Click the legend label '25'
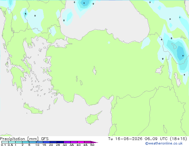The height and width of the screenshot is (146, 189). click(58, 145)
